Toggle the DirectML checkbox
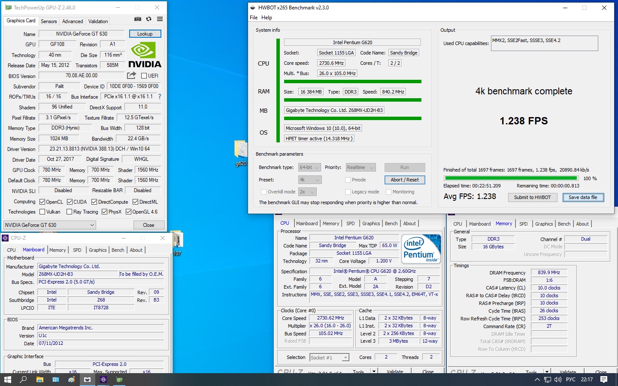This screenshot has width=618, height=386. pos(135,202)
